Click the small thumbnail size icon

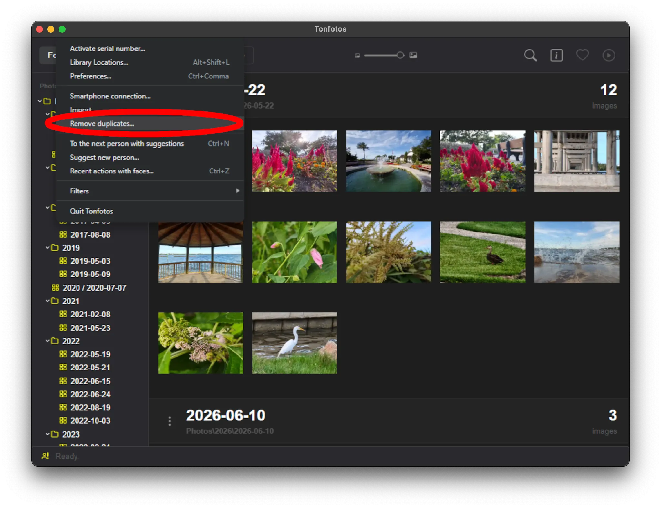357,56
